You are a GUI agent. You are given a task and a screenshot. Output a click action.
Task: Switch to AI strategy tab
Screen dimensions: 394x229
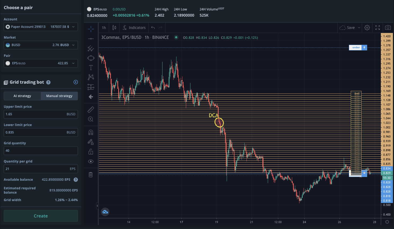[22, 96]
